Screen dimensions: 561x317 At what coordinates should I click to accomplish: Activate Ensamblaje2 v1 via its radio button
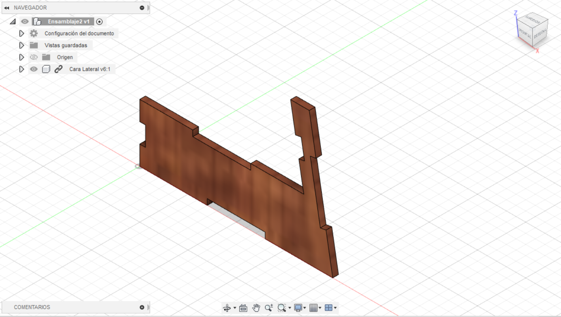(99, 21)
